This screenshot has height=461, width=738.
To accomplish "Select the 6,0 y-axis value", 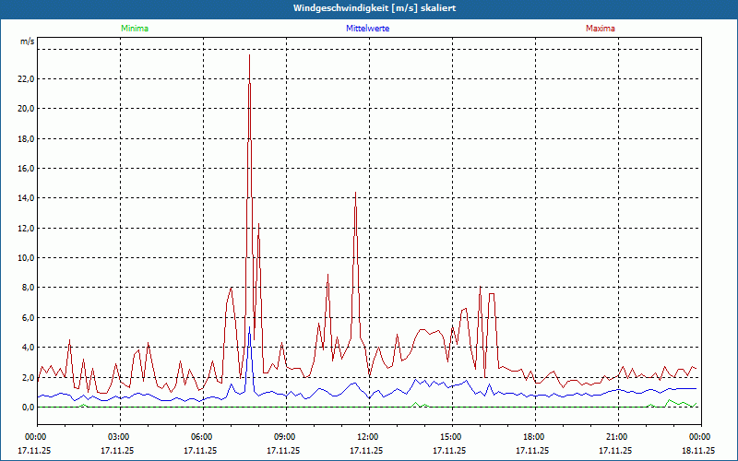I will (28, 318).
